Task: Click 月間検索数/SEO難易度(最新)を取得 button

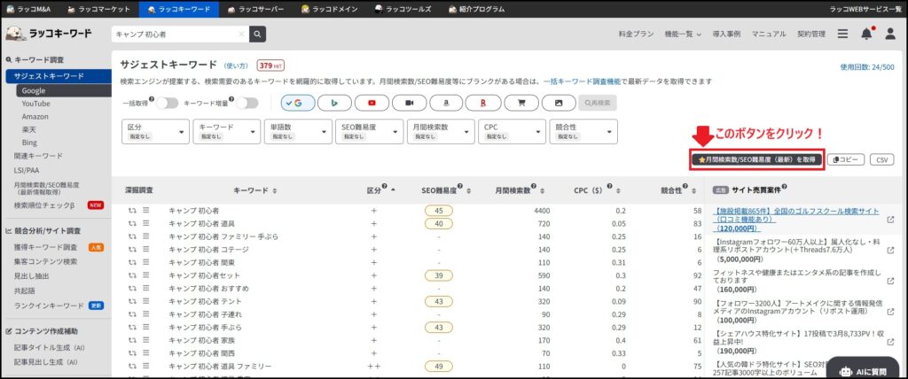Action: [x=757, y=159]
